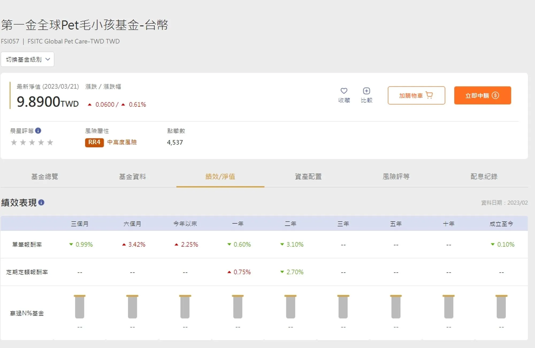
Task: Click the 0.75% regular-investment return value
Action: click(242, 272)
